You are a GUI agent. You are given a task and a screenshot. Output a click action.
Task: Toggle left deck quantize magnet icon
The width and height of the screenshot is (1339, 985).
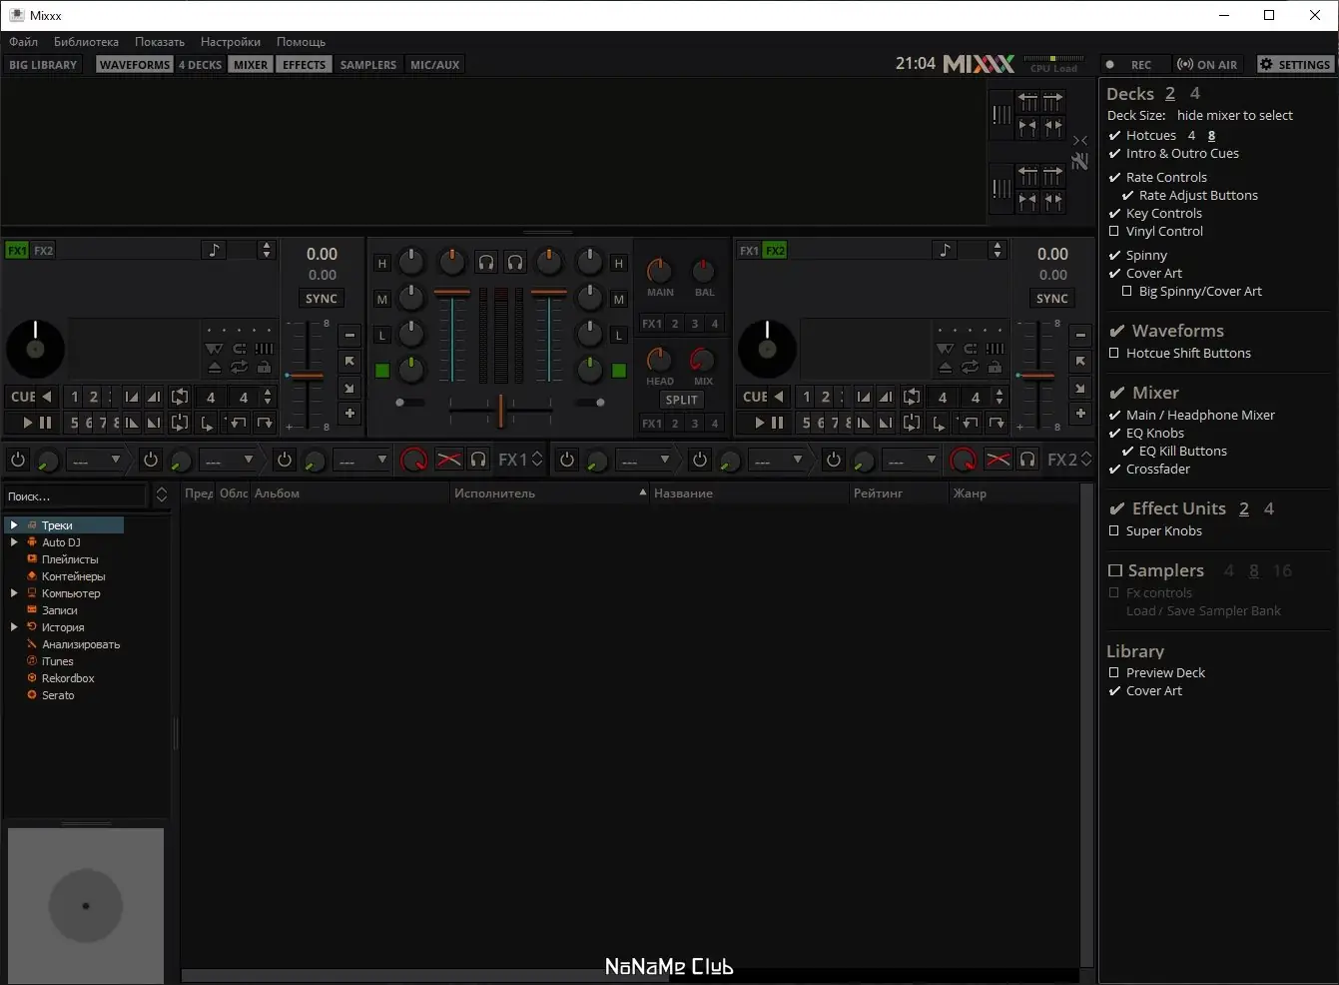click(240, 349)
